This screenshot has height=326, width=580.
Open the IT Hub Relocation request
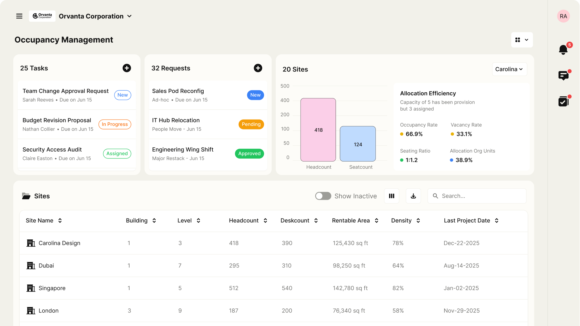[176, 120]
